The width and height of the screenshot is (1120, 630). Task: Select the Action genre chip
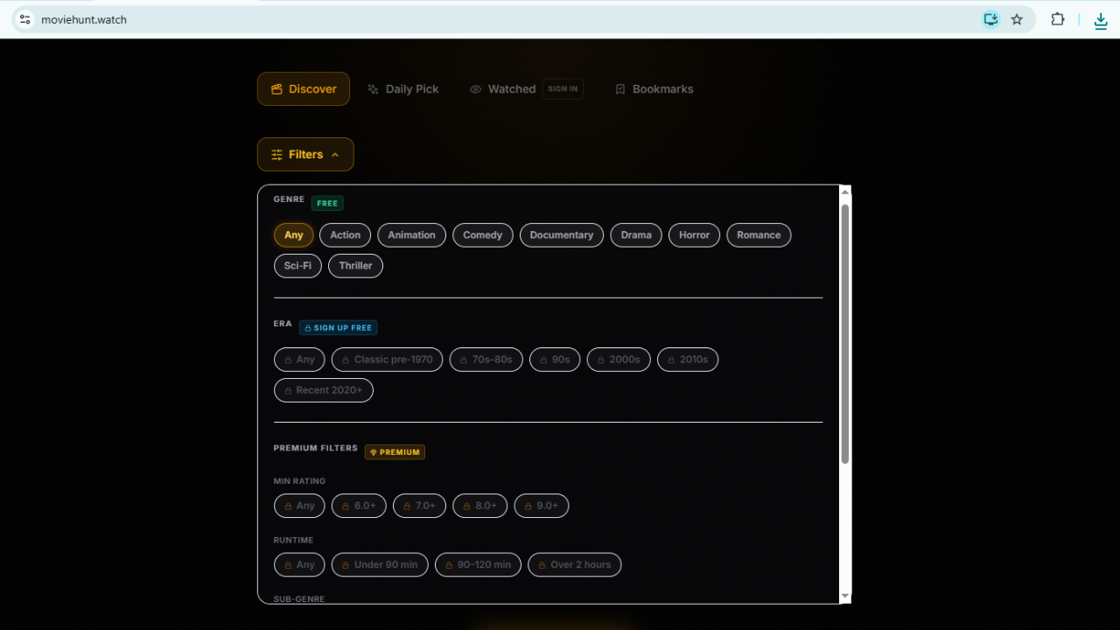346,235
